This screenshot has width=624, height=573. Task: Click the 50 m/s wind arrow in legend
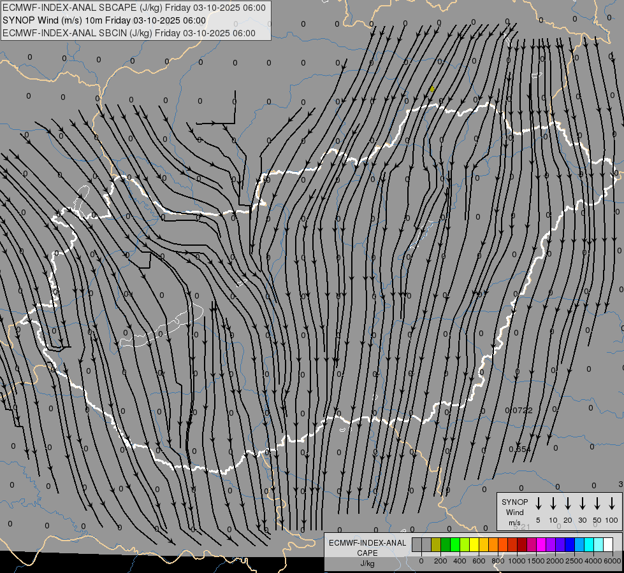597,504
